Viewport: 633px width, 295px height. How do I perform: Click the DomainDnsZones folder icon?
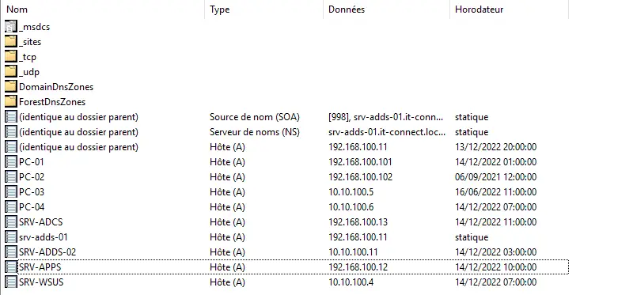[x=11, y=87]
